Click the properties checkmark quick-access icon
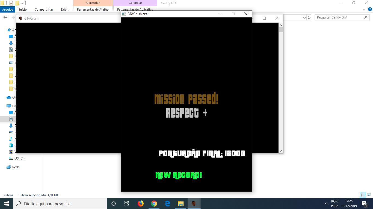This screenshot has height=209, width=373. (11, 3)
